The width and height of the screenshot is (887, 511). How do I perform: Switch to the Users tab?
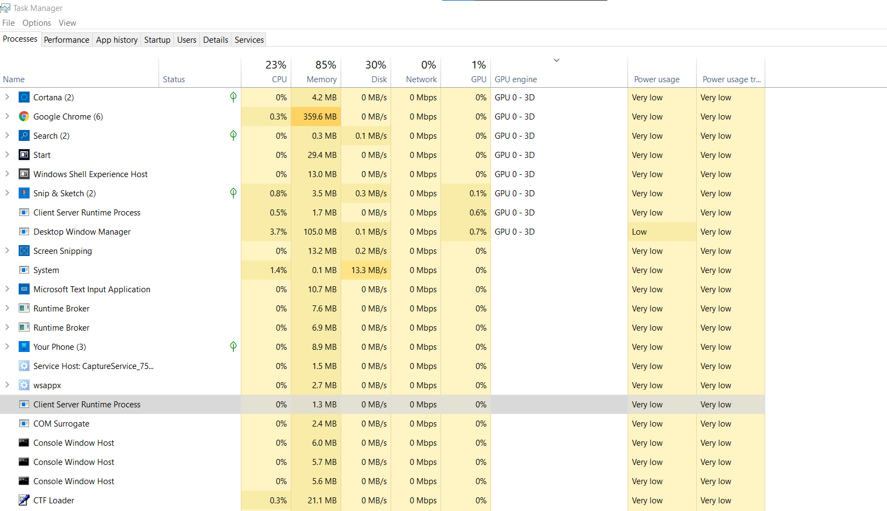coord(187,40)
